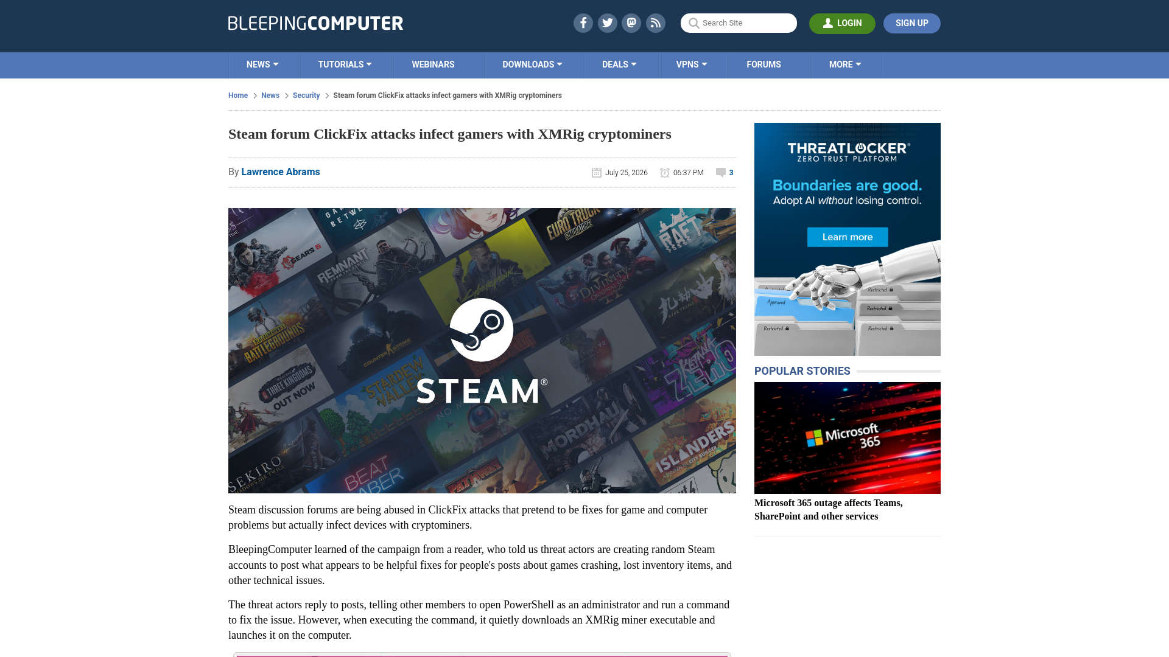Click the calendar icon by July 25, 2026

click(x=597, y=173)
